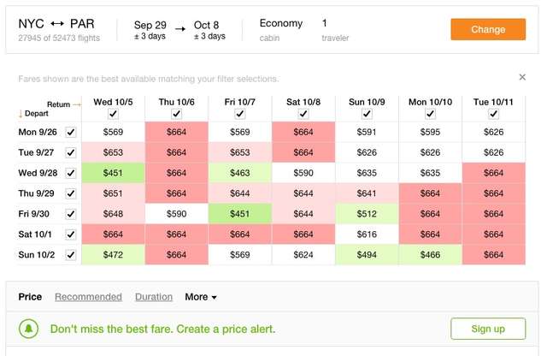The width and height of the screenshot is (547, 356).
Task: Click the orange Depart down arrow icon
Action: point(21,114)
